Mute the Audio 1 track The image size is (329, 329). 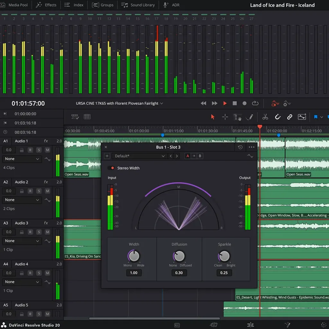pos(48,150)
